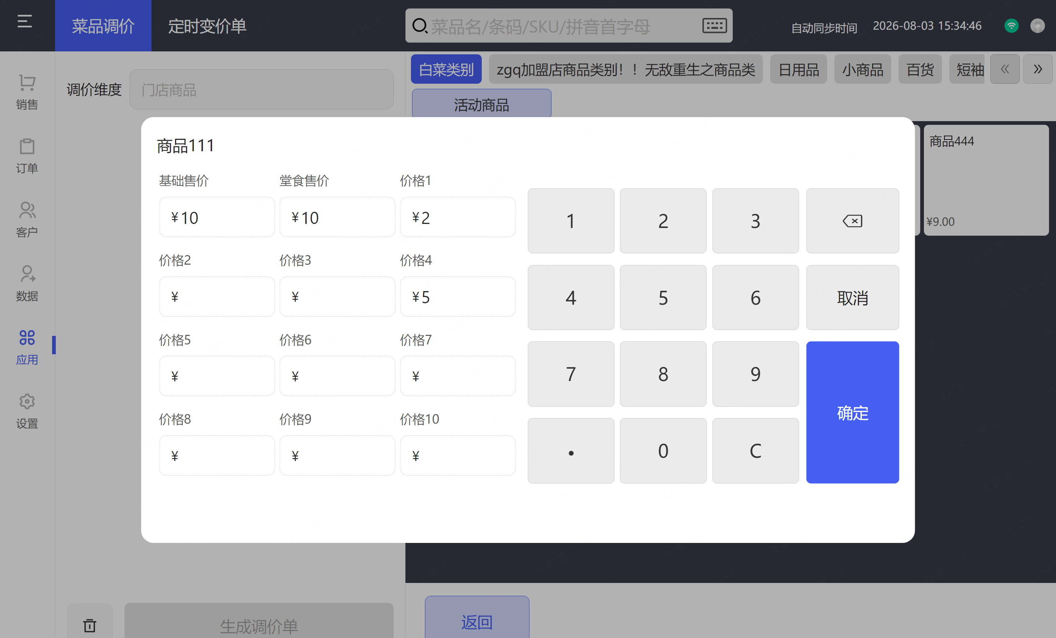Click the 返回 button
Viewport: 1056px width, 638px height.
coord(477,617)
